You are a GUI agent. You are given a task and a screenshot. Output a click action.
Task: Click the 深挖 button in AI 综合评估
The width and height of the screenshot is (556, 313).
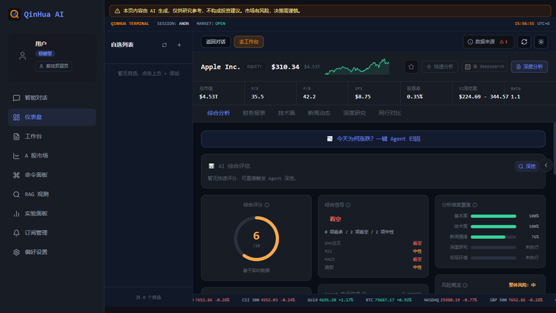(527, 167)
